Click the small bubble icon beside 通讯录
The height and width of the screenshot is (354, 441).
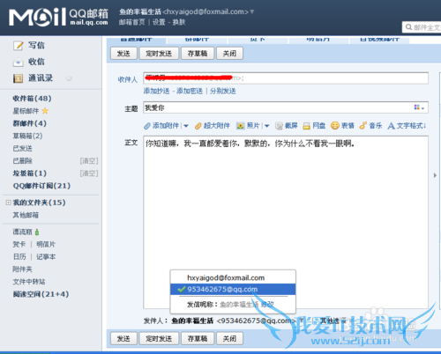pos(69,78)
